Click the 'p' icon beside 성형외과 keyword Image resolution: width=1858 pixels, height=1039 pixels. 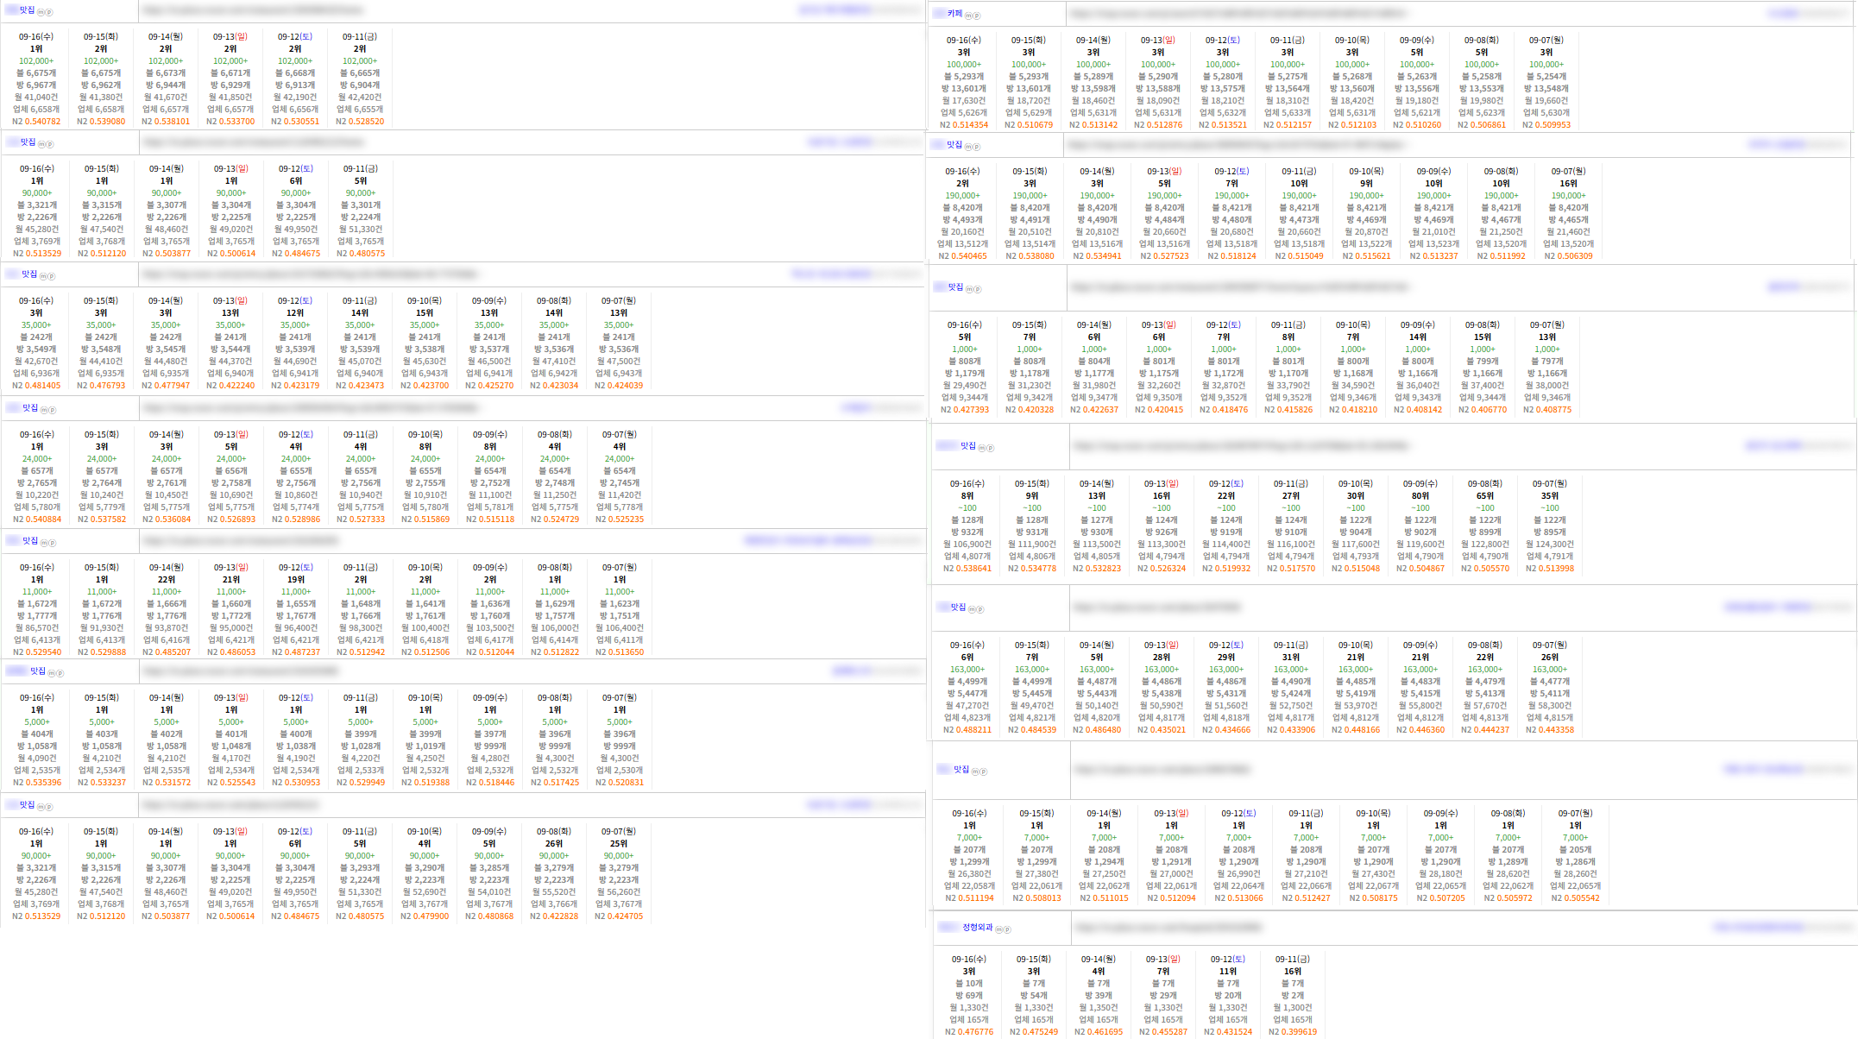1007,929
